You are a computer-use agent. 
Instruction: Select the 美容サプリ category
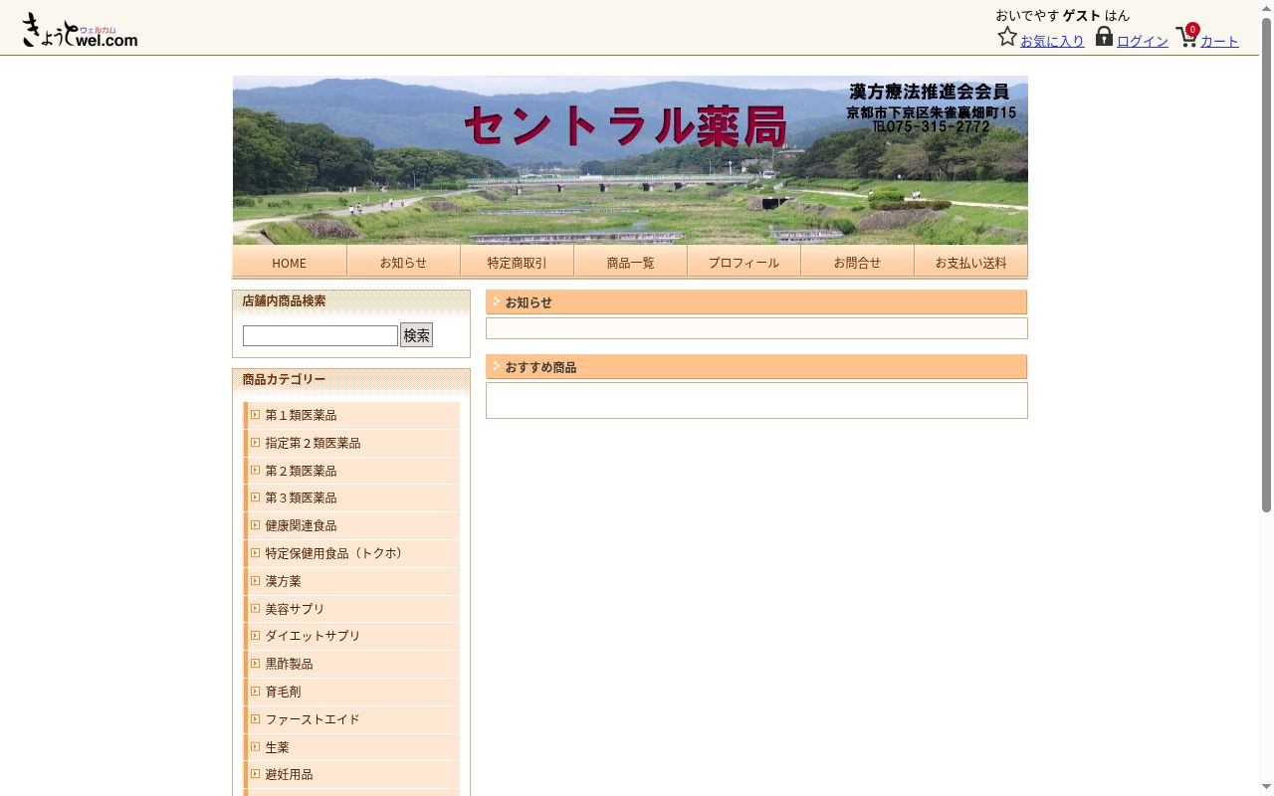tap(351, 609)
